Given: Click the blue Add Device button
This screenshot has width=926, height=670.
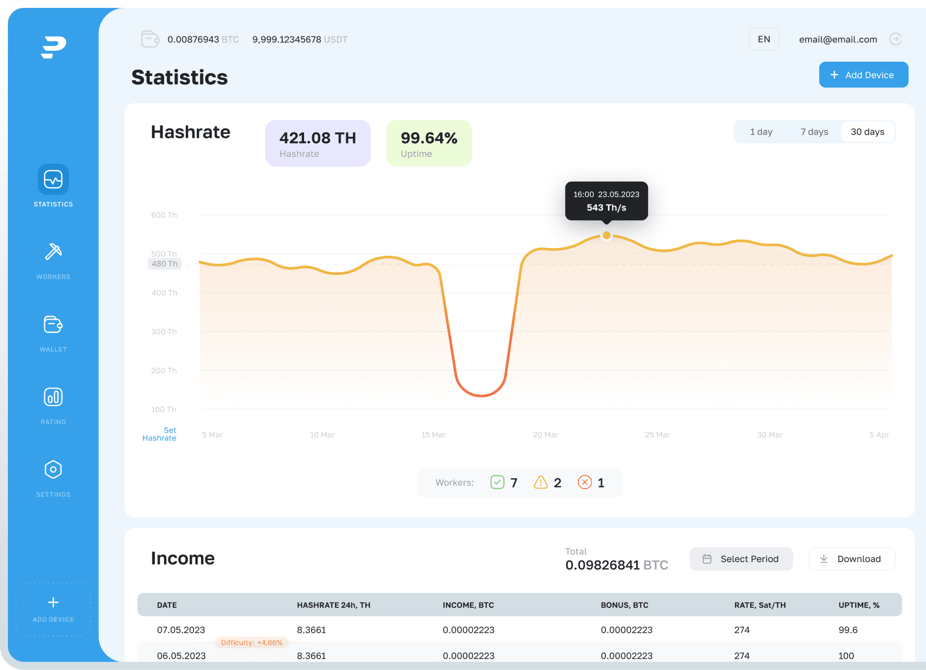Looking at the screenshot, I should point(863,75).
